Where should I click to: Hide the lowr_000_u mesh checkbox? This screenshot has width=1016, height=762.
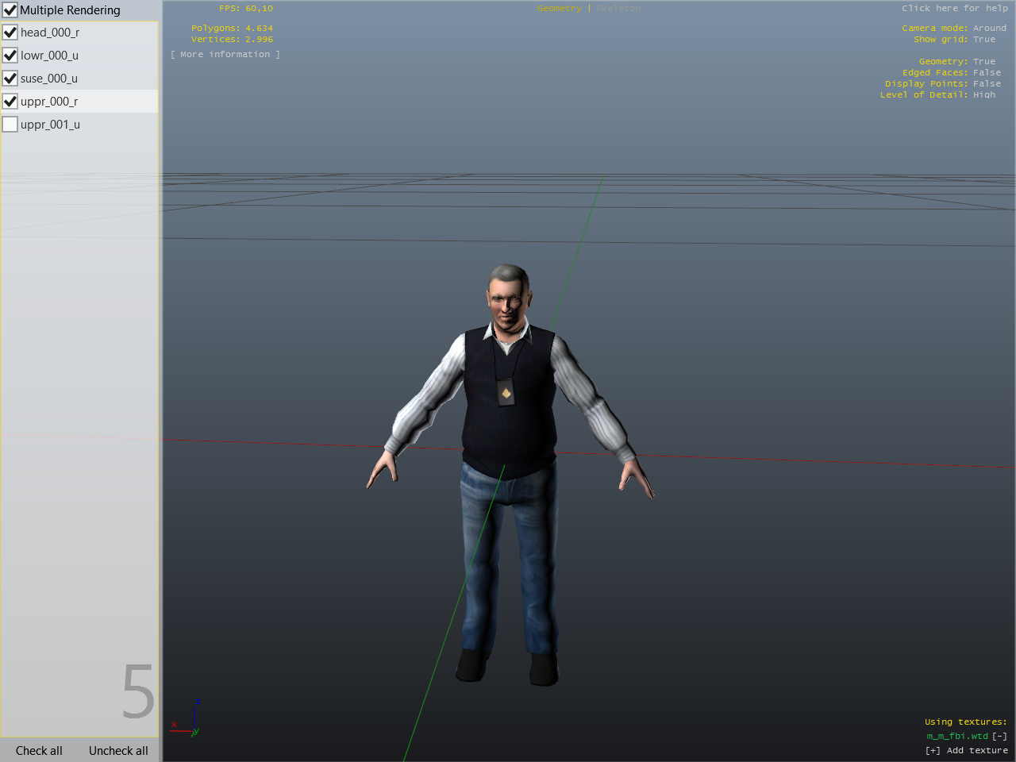click(10, 56)
